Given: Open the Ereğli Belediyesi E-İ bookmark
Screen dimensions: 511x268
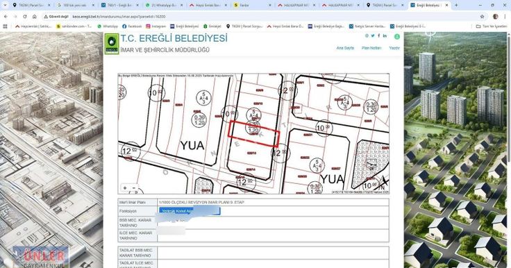Looking at the screenshot, I should tap(408, 26).
